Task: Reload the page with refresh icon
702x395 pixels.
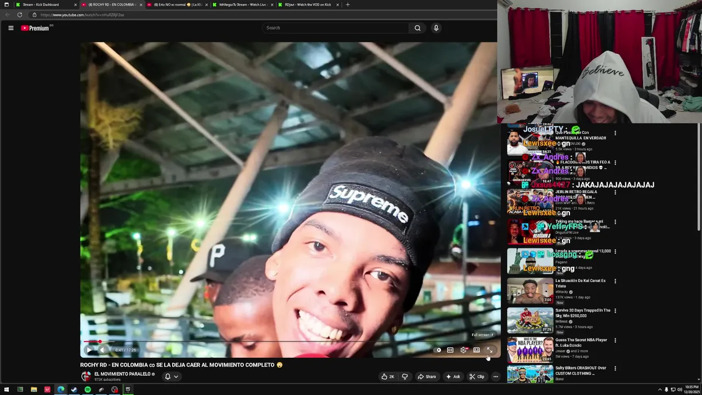Action: coord(20,15)
